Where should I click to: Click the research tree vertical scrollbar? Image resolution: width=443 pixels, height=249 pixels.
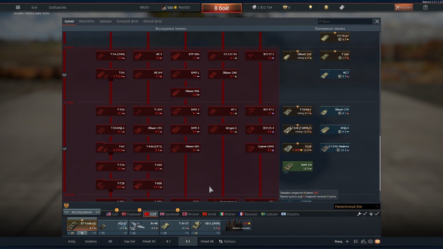click(x=380, y=163)
